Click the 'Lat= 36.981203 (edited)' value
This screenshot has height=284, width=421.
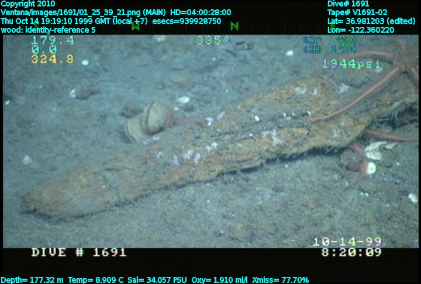click(x=371, y=21)
